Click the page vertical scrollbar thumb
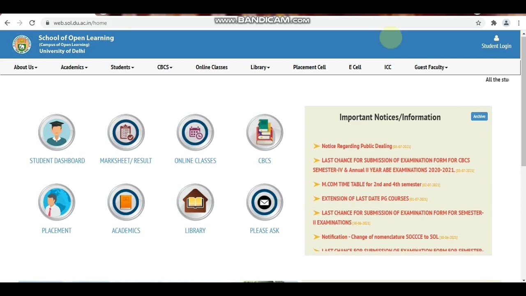This screenshot has height=296, width=526. 523,101
